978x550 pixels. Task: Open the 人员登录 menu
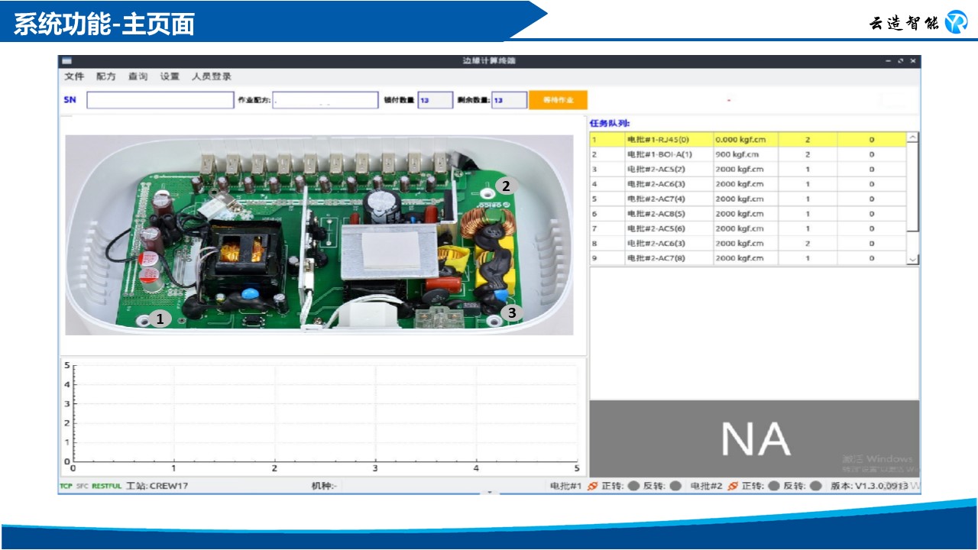click(212, 76)
